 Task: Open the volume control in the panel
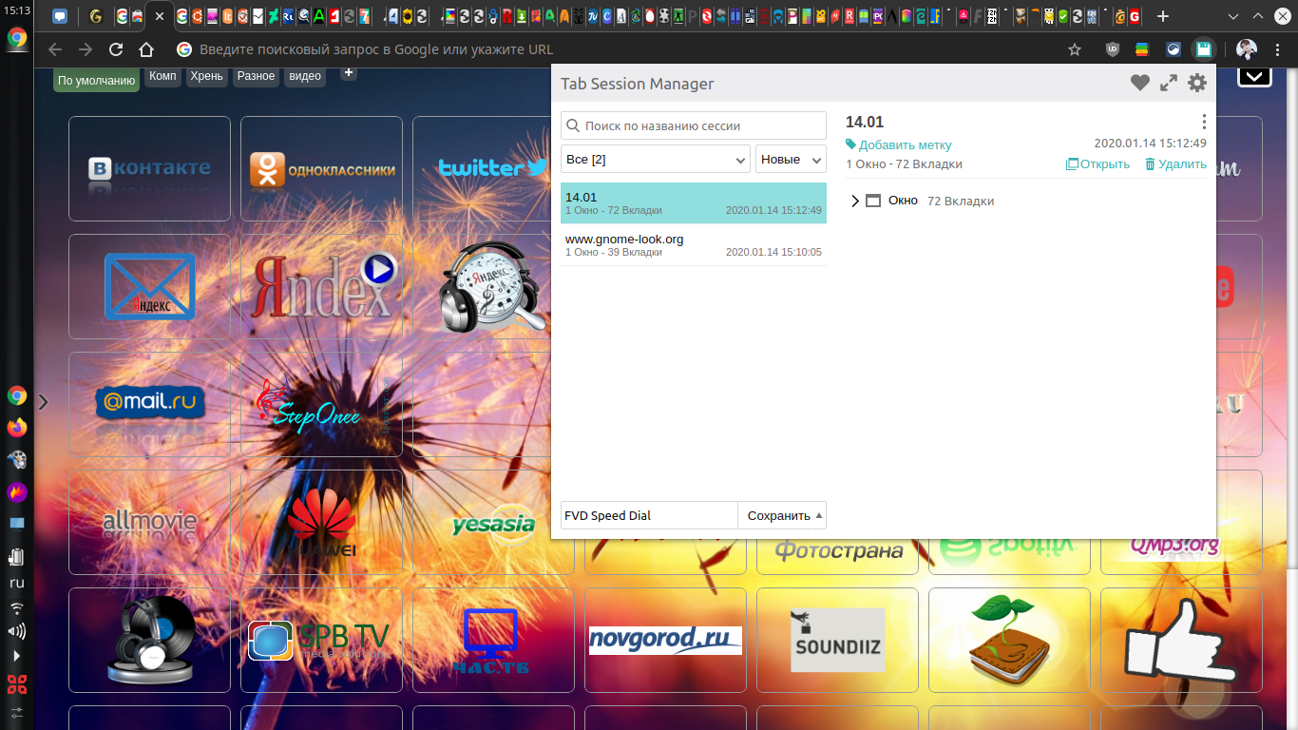click(17, 631)
